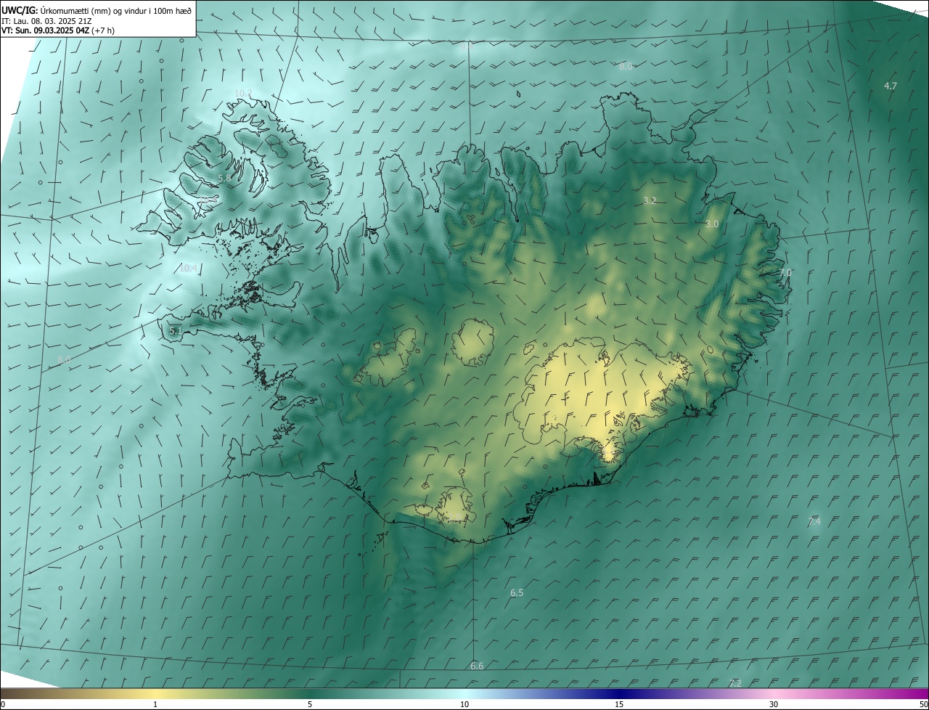
Task: Click the 6.5 value label
Action: (517, 593)
